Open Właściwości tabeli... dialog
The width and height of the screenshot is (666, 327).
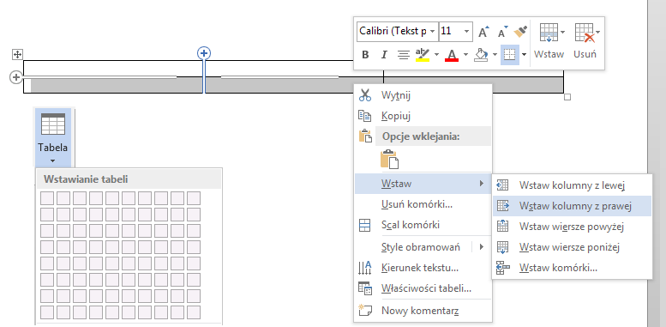[x=423, y=288]
